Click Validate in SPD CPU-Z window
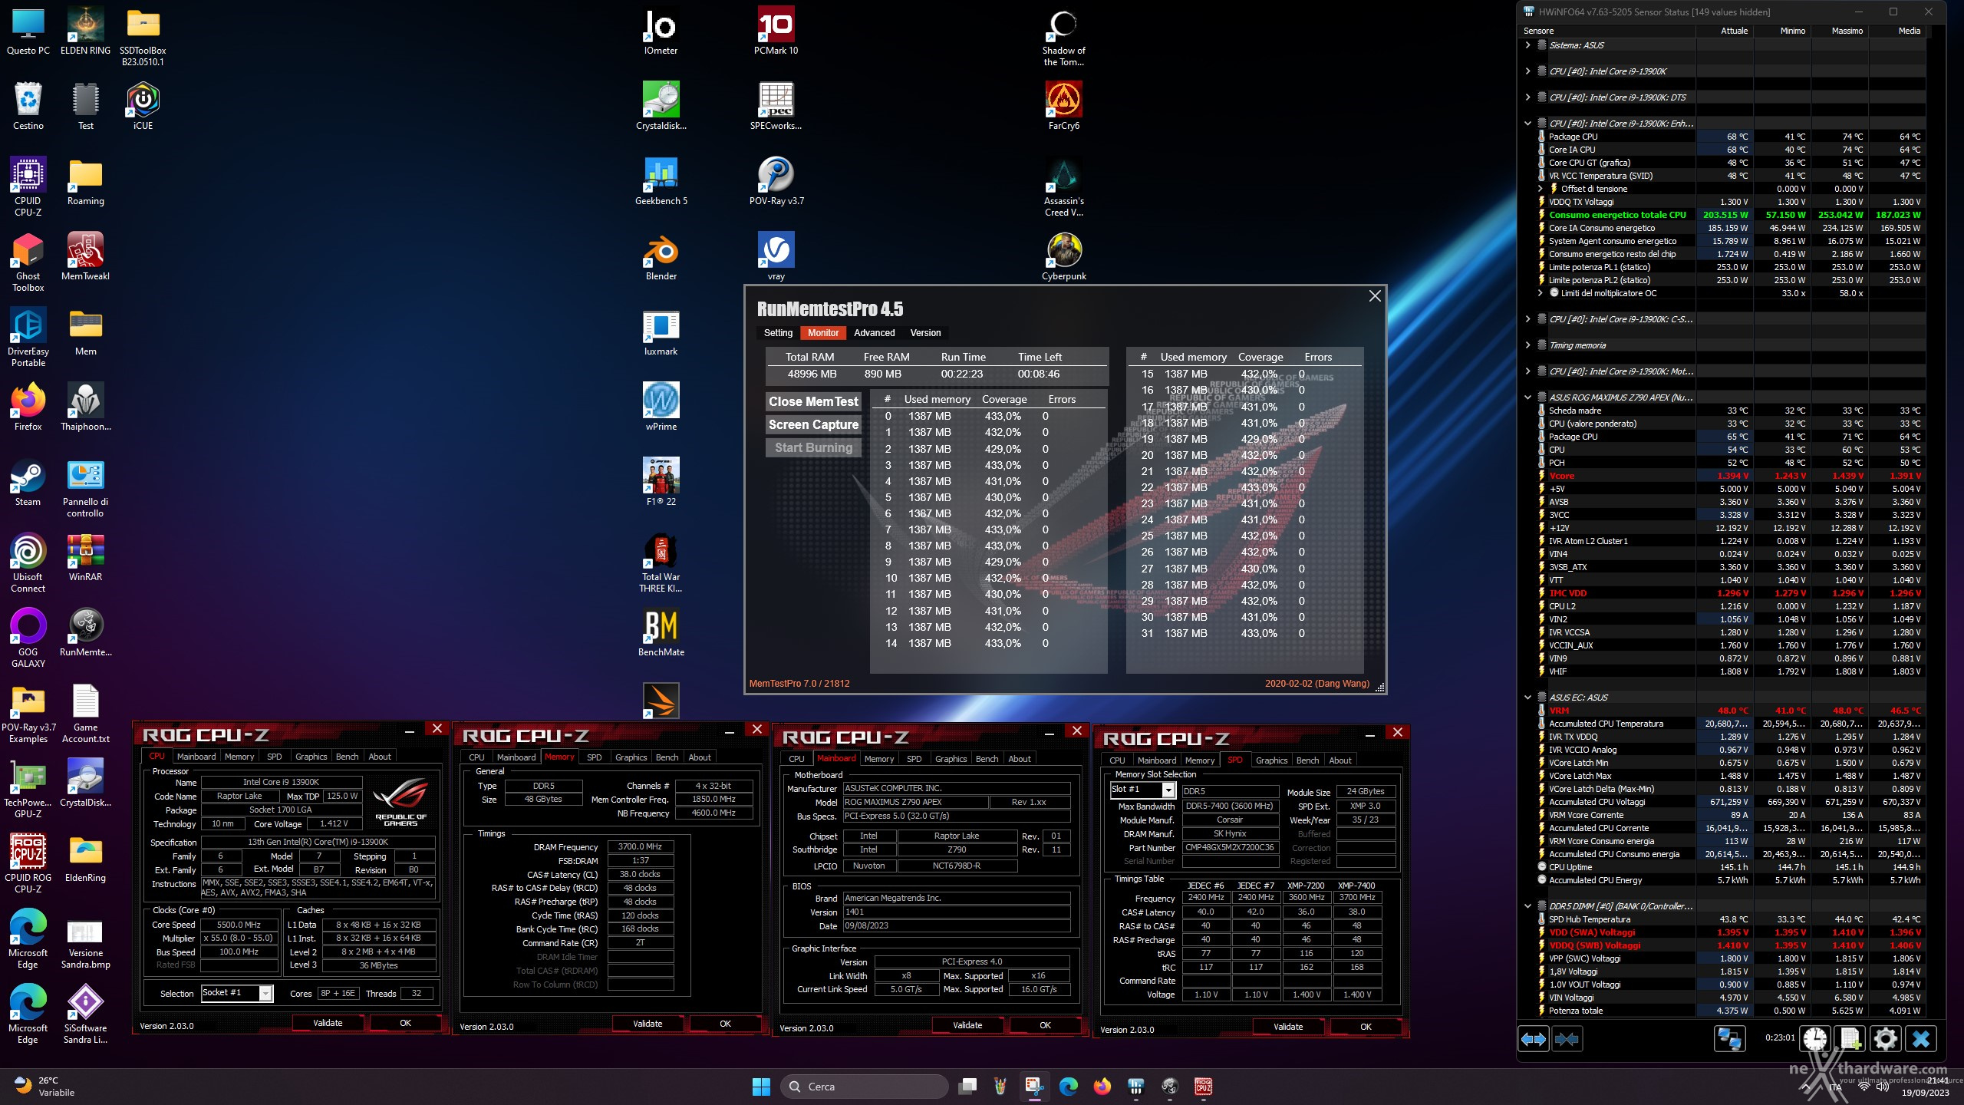Viewport: 1964px width, 1105px height. (x=1288, y=1027)
